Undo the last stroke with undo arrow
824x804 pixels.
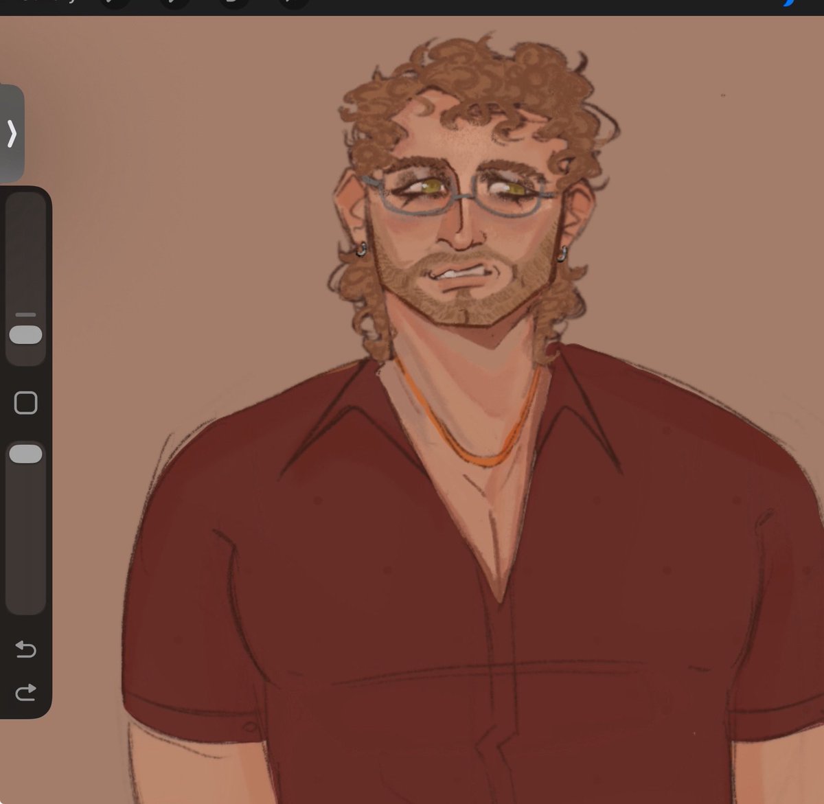click(x=25, y=649)
